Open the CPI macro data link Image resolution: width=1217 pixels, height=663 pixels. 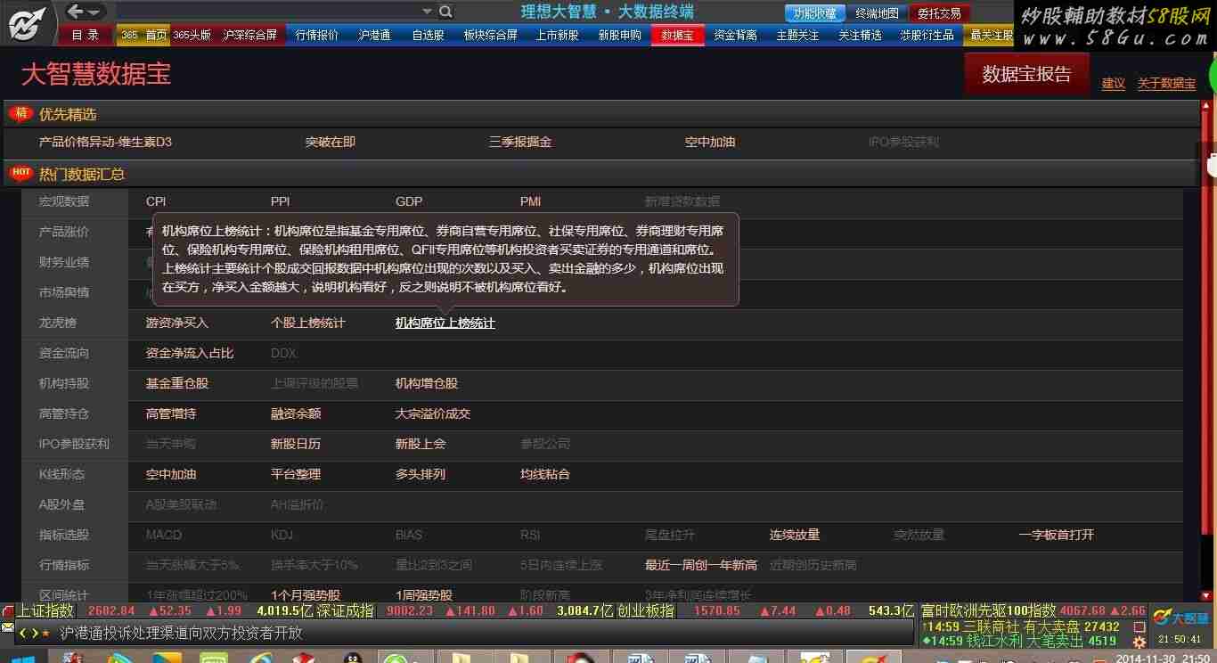[x=156, y=201]
